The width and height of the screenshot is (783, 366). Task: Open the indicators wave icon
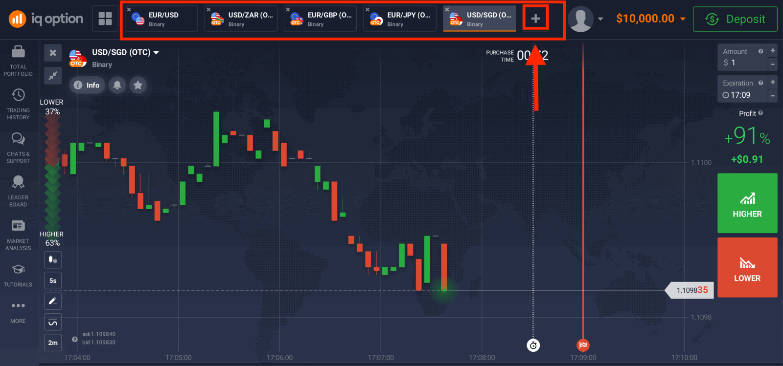click(53, 322)
